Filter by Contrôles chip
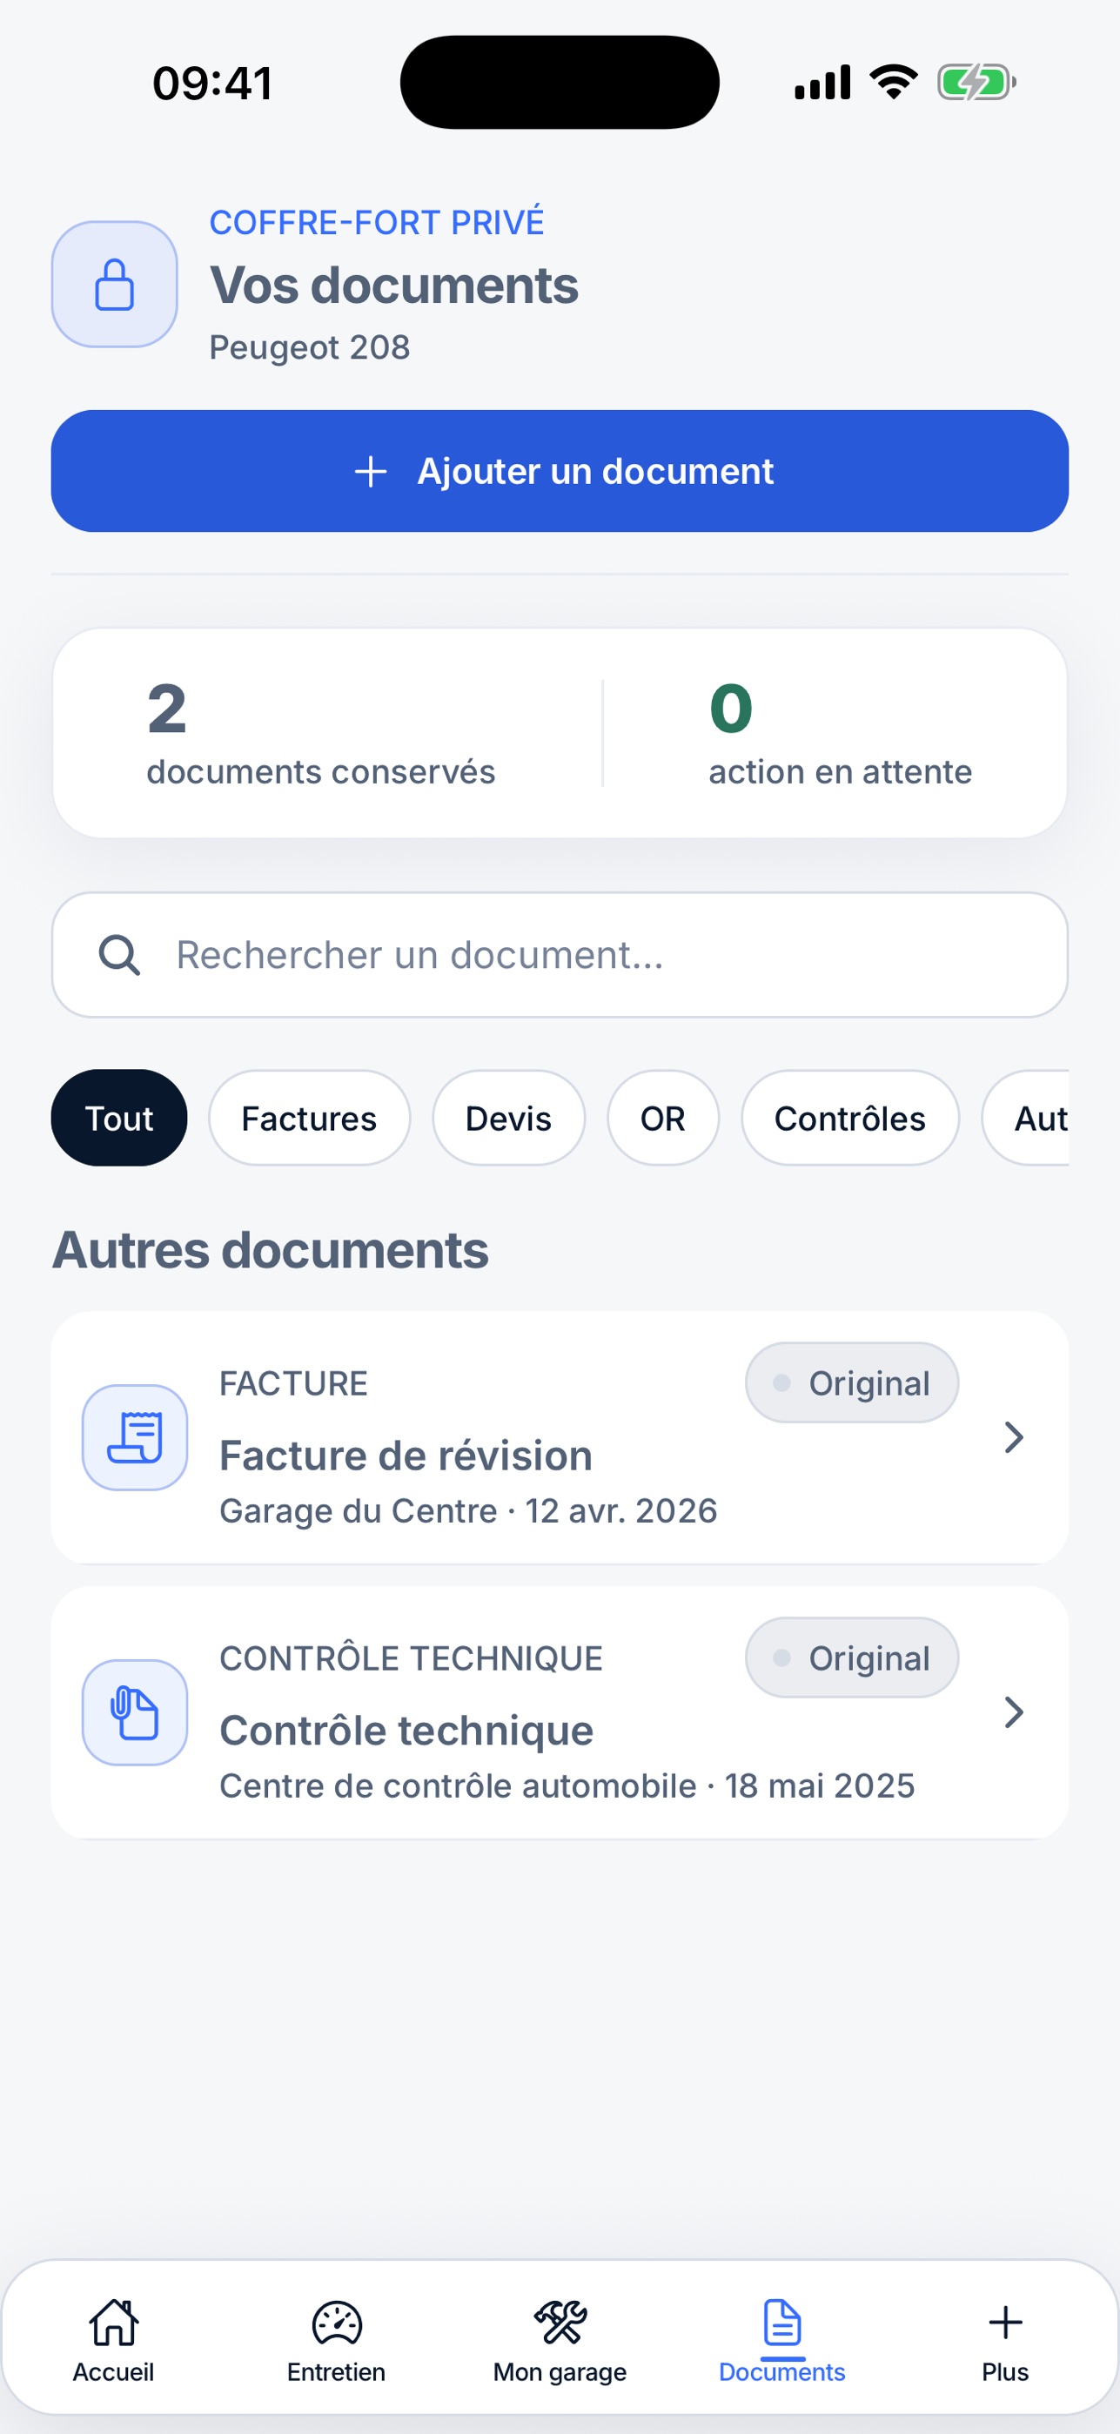Screen dimensions: 1120x2434 point(850,1118)
